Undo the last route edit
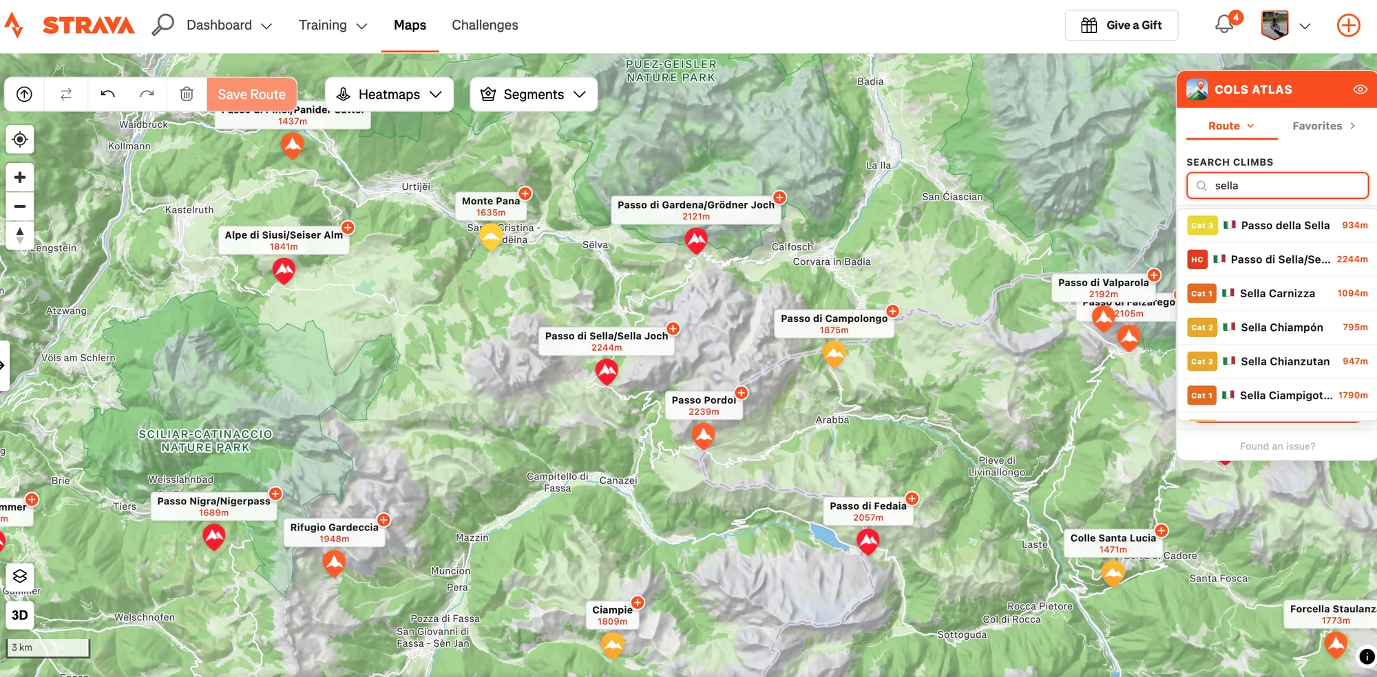 coord(107,94)
